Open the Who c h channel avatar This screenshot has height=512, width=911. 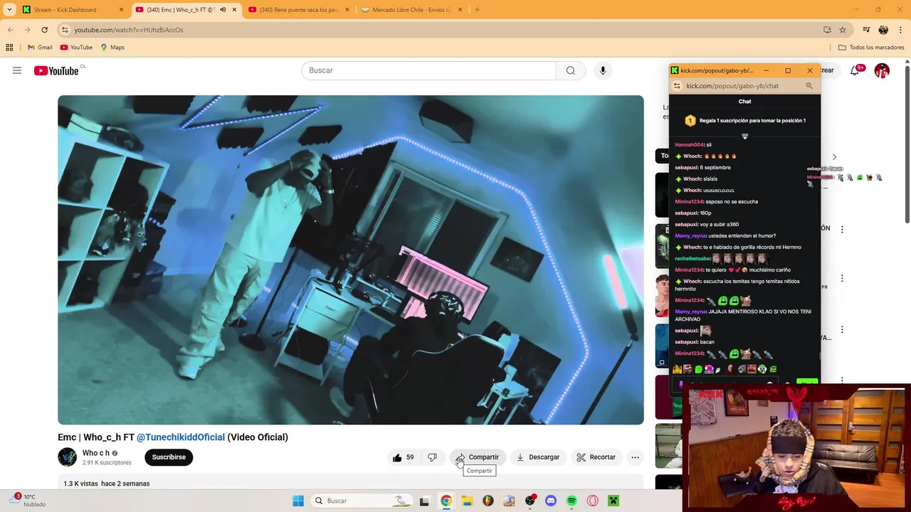67,457
